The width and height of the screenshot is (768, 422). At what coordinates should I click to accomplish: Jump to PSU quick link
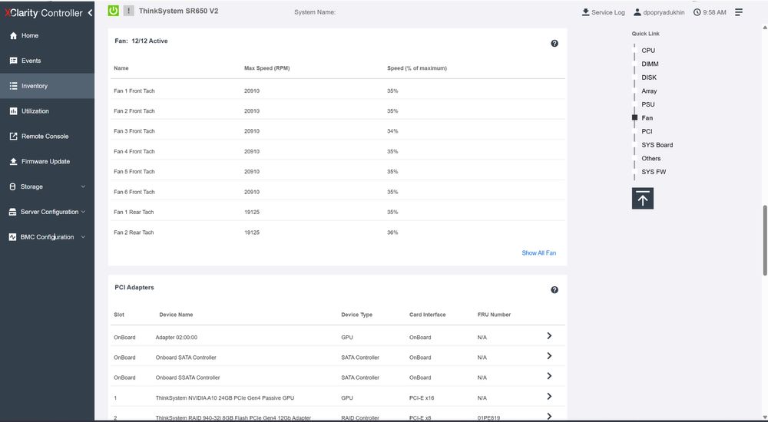click(x=648, y=104)
